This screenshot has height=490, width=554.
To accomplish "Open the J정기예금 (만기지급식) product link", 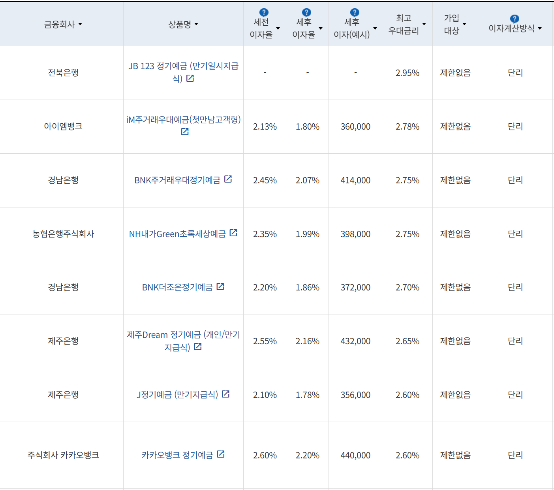I will point(178,394).
